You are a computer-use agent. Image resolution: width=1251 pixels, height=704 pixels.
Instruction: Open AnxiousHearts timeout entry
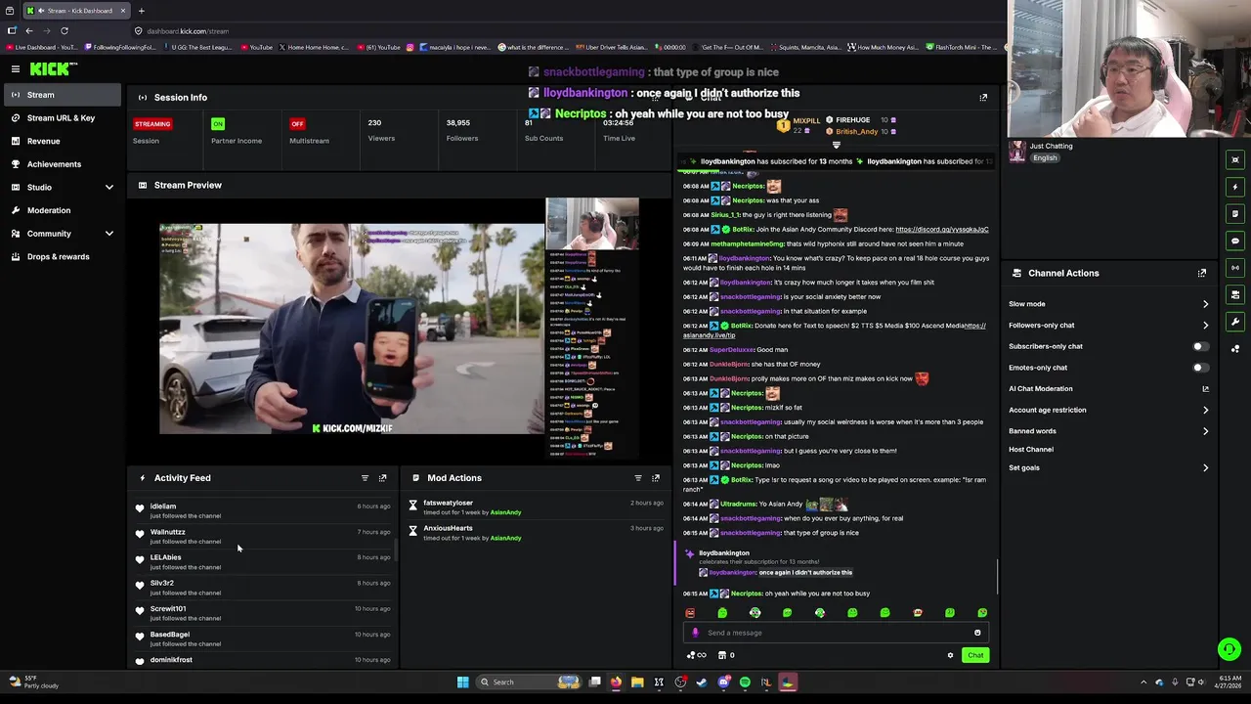click(537, 533)
